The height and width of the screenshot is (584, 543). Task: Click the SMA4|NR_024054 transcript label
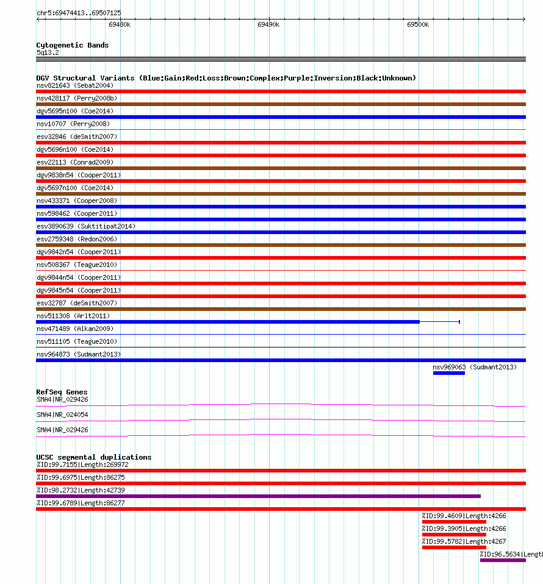pyautogui.click(x=62, y=415)
